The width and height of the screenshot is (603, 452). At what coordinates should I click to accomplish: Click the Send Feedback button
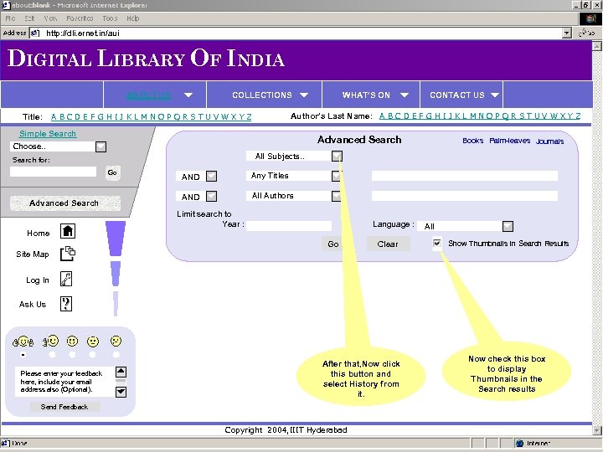tap(64, 407)
